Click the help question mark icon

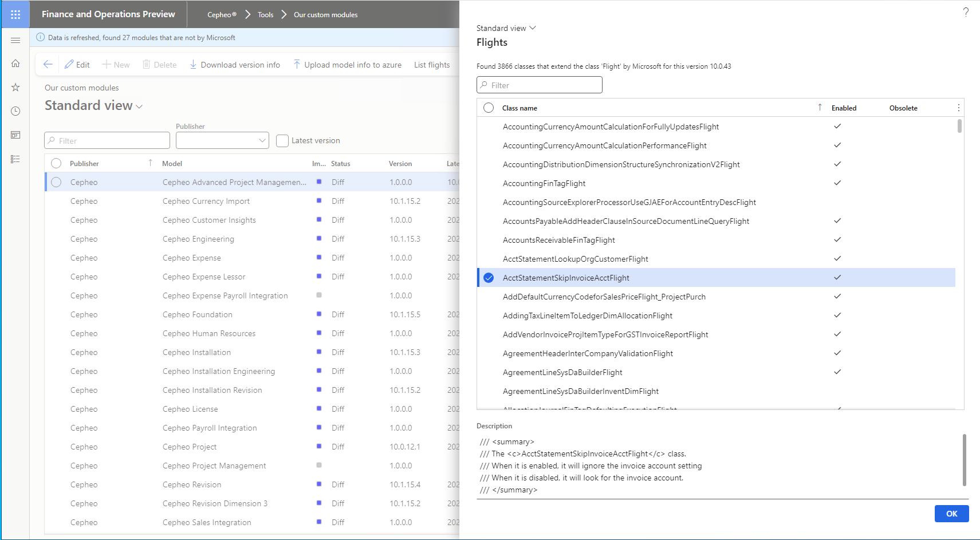tap(966, 12)
